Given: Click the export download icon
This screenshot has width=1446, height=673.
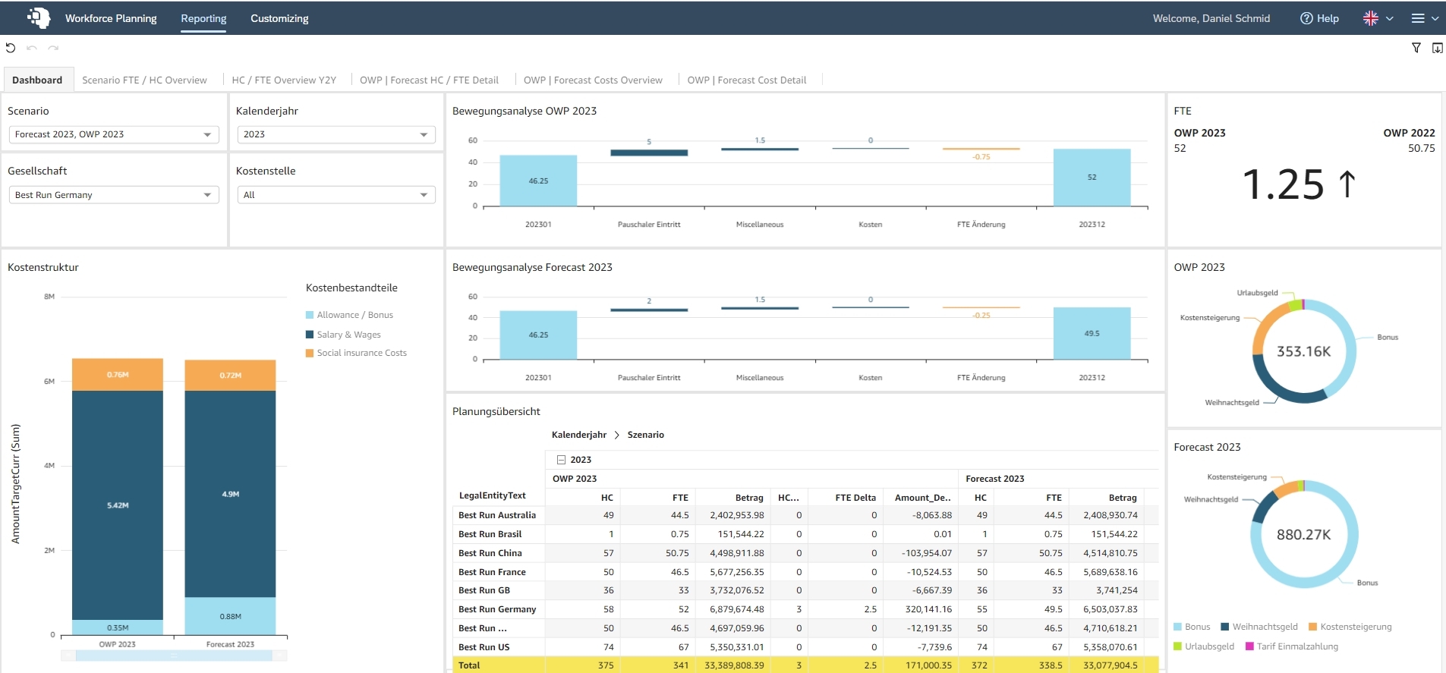Looking at the screenshot, I should click(1438, 48).
